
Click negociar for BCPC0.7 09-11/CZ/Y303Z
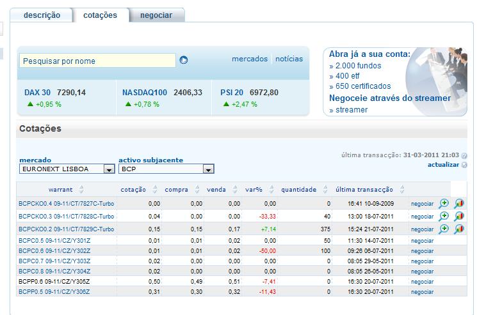click(422, 261)
